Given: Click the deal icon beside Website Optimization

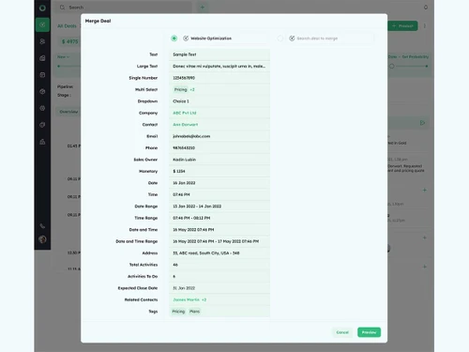Looking at the screenshot, I should click(x=186, y=38).
